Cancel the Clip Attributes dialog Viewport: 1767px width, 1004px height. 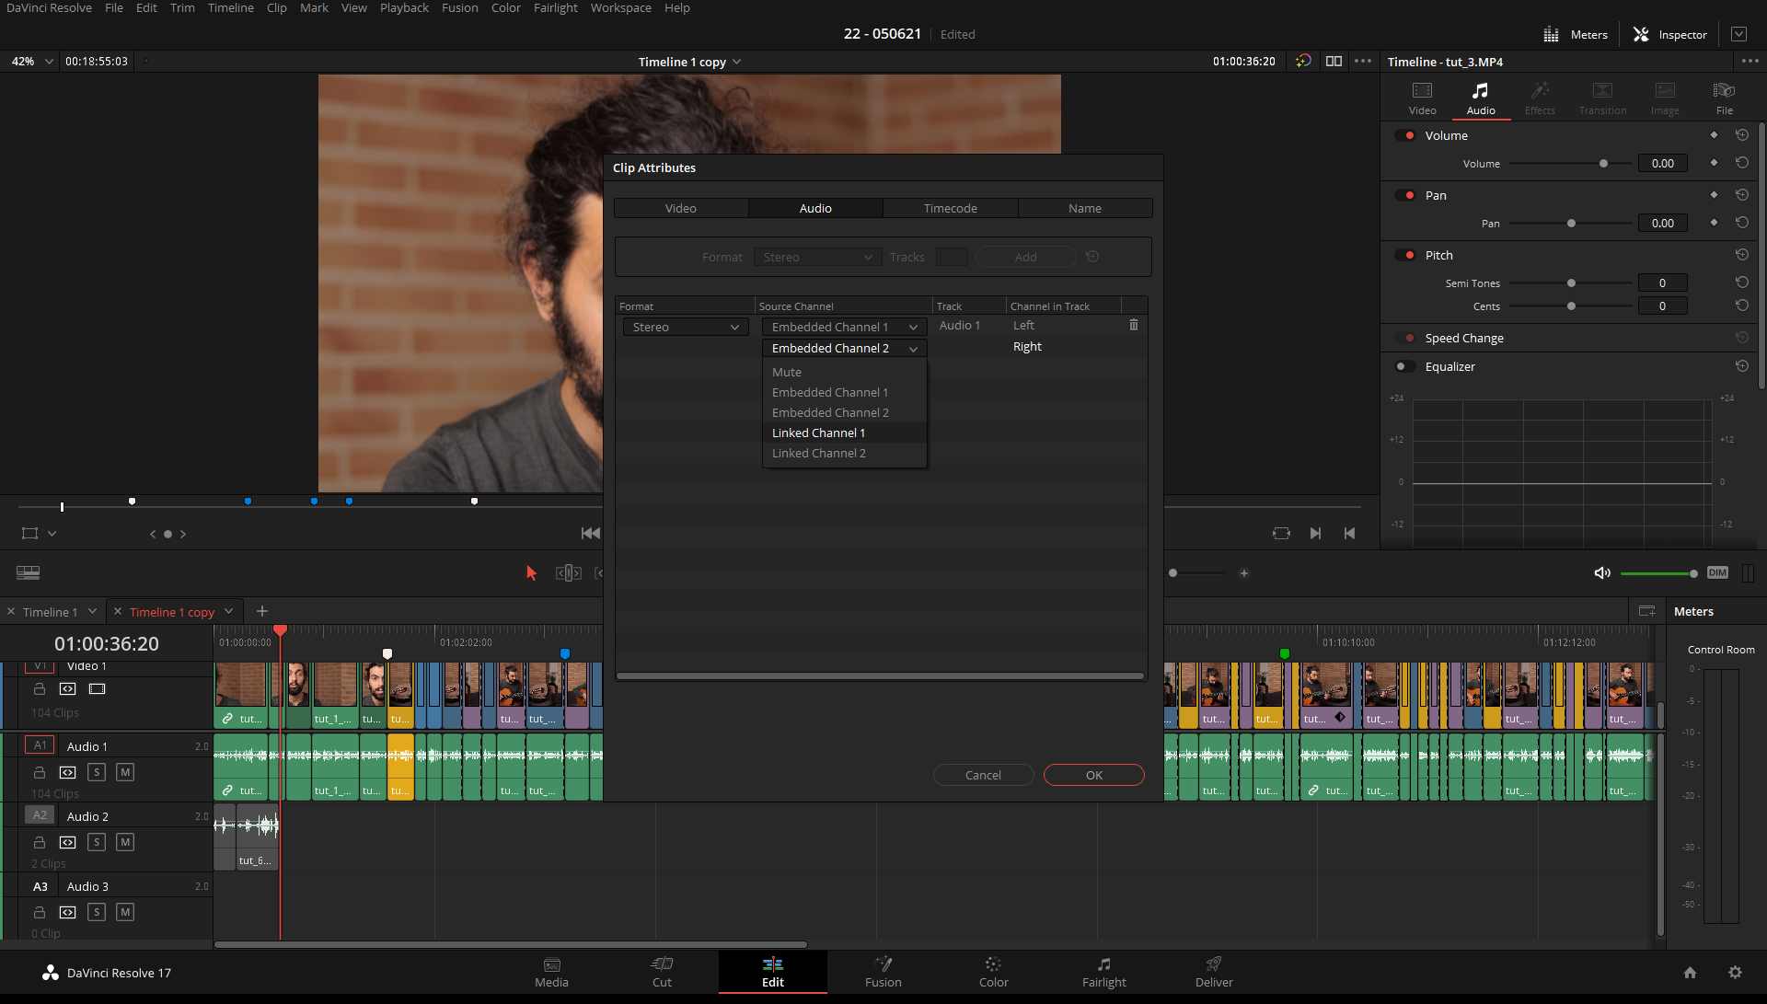(x=983, y=775)
